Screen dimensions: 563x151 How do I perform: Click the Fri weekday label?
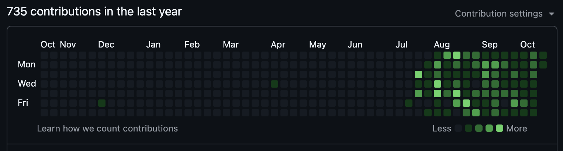pos(23,103)
